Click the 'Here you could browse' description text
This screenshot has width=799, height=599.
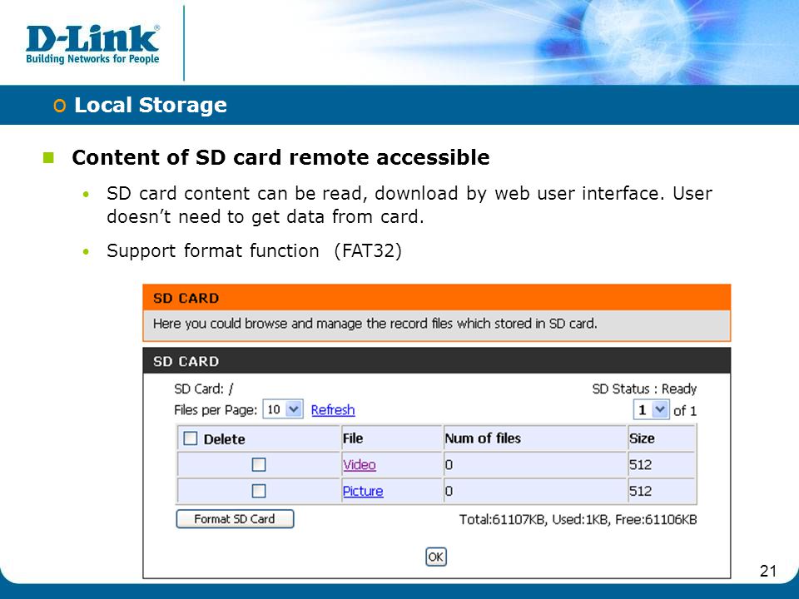(x=375, y=324)
